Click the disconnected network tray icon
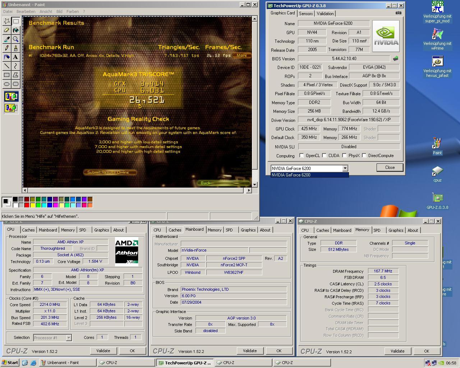The image size is (460, 368). coord(428,363)
